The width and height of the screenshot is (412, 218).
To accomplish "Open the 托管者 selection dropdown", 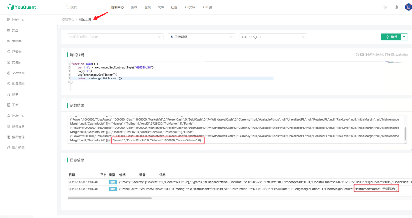I will 115,37.
